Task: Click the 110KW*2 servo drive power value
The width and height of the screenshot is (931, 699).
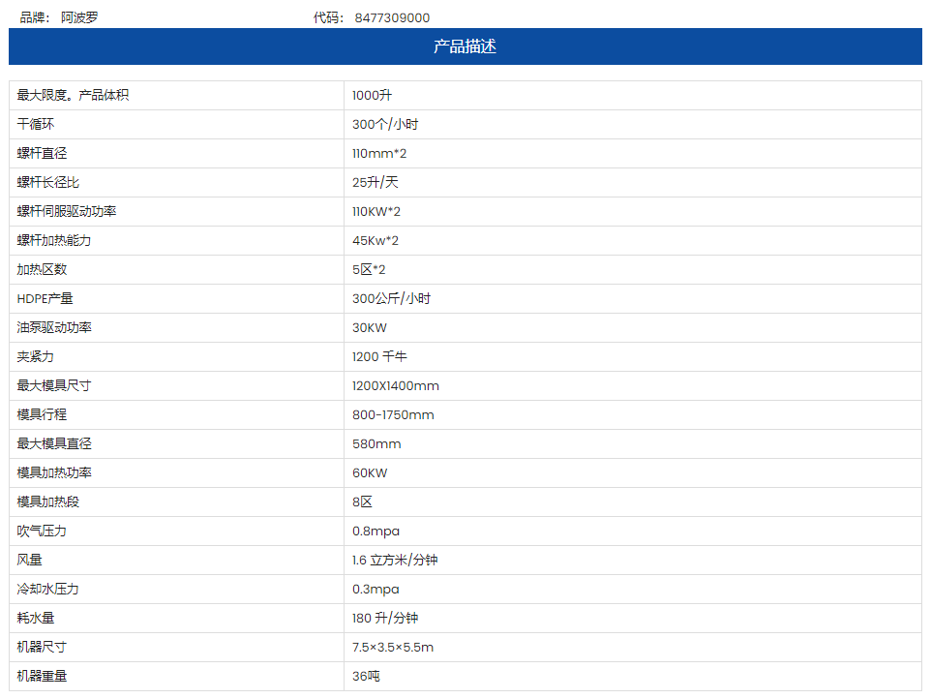Action: click(x=376, y=211)
